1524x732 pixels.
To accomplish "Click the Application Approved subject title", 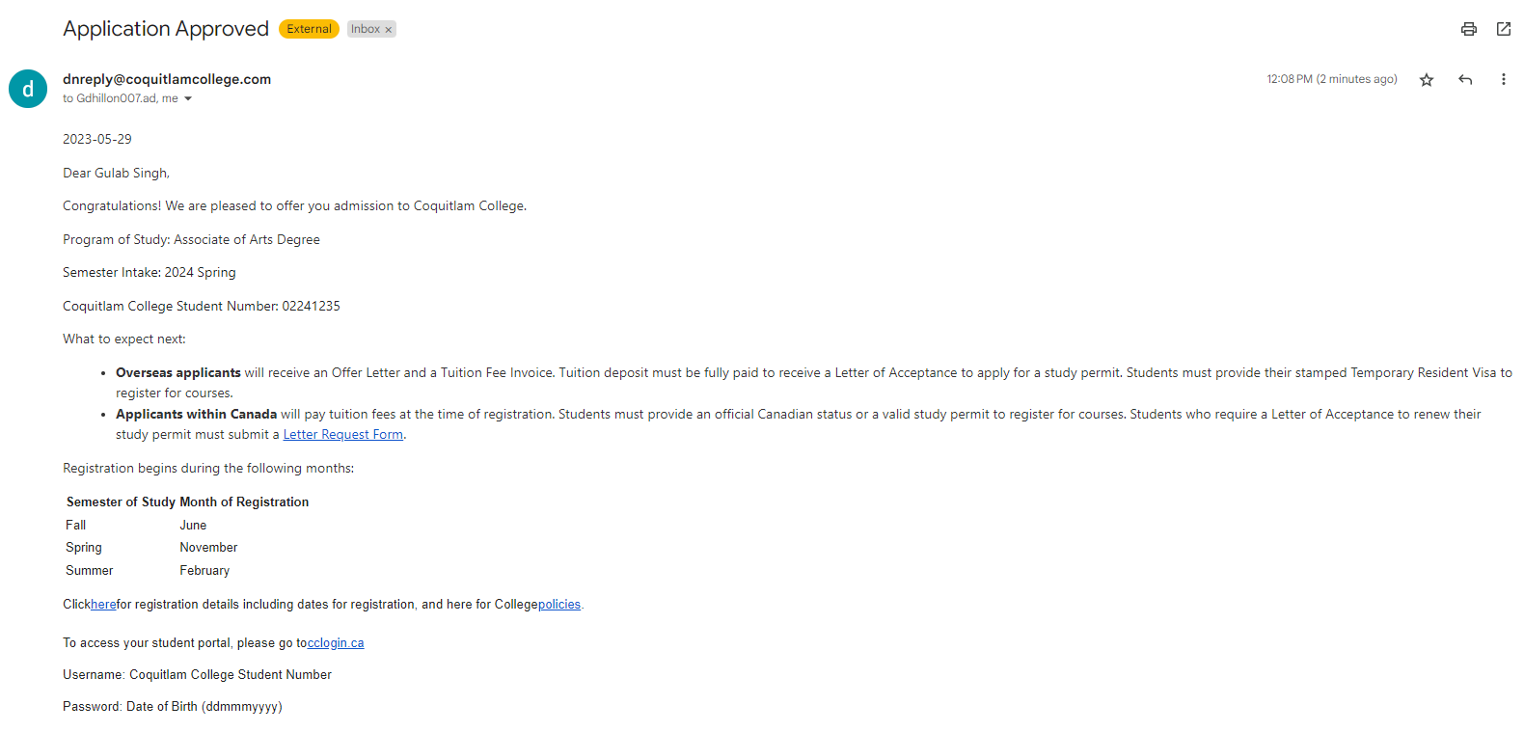I will point(166,29).
